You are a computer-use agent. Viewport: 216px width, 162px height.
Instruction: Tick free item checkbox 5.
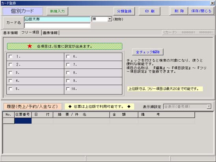(x=11, y=89)
